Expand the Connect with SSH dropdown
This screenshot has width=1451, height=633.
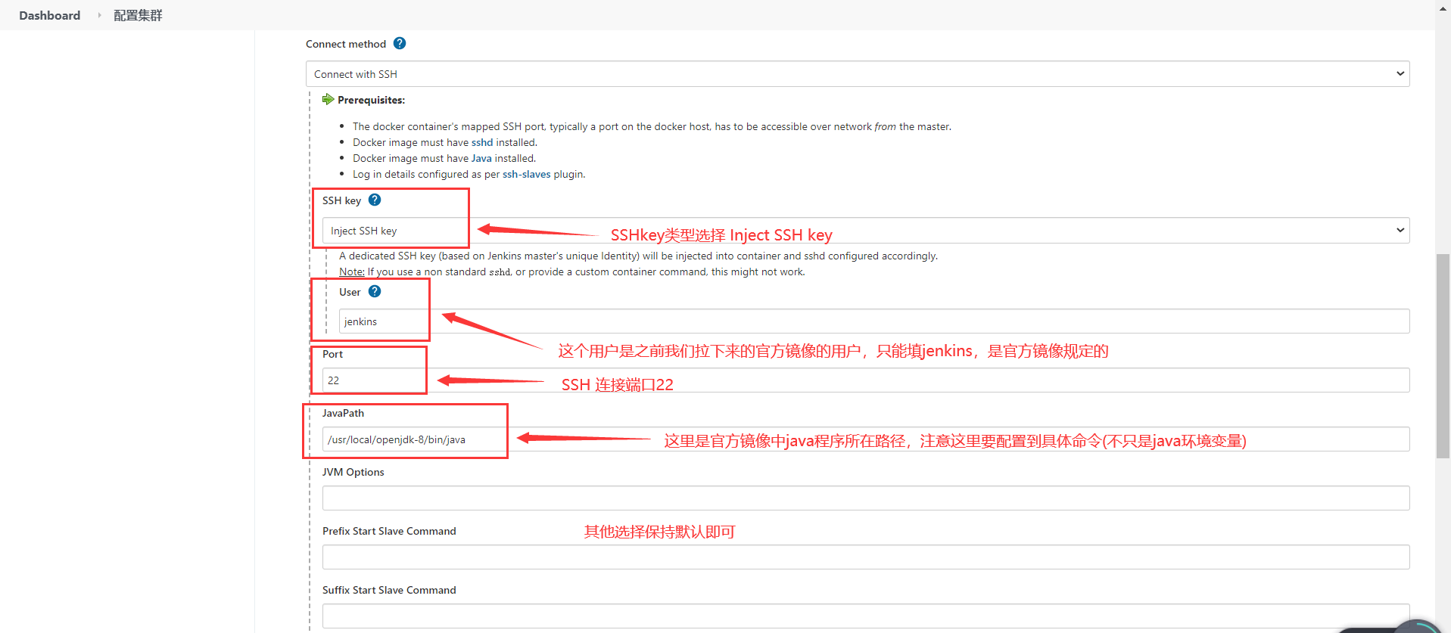(857, 74)
